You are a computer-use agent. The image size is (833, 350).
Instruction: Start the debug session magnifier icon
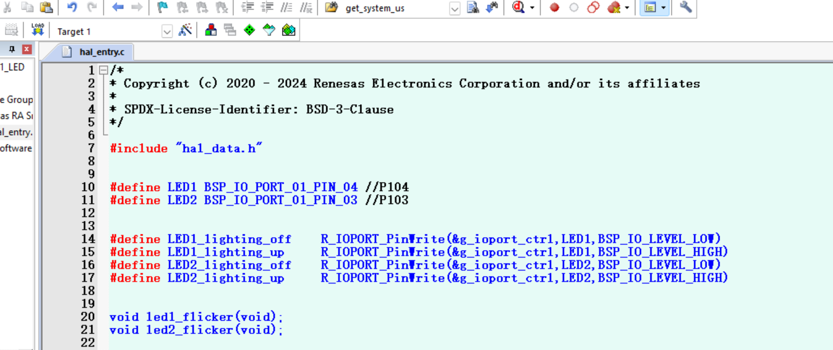click(518, 7)
